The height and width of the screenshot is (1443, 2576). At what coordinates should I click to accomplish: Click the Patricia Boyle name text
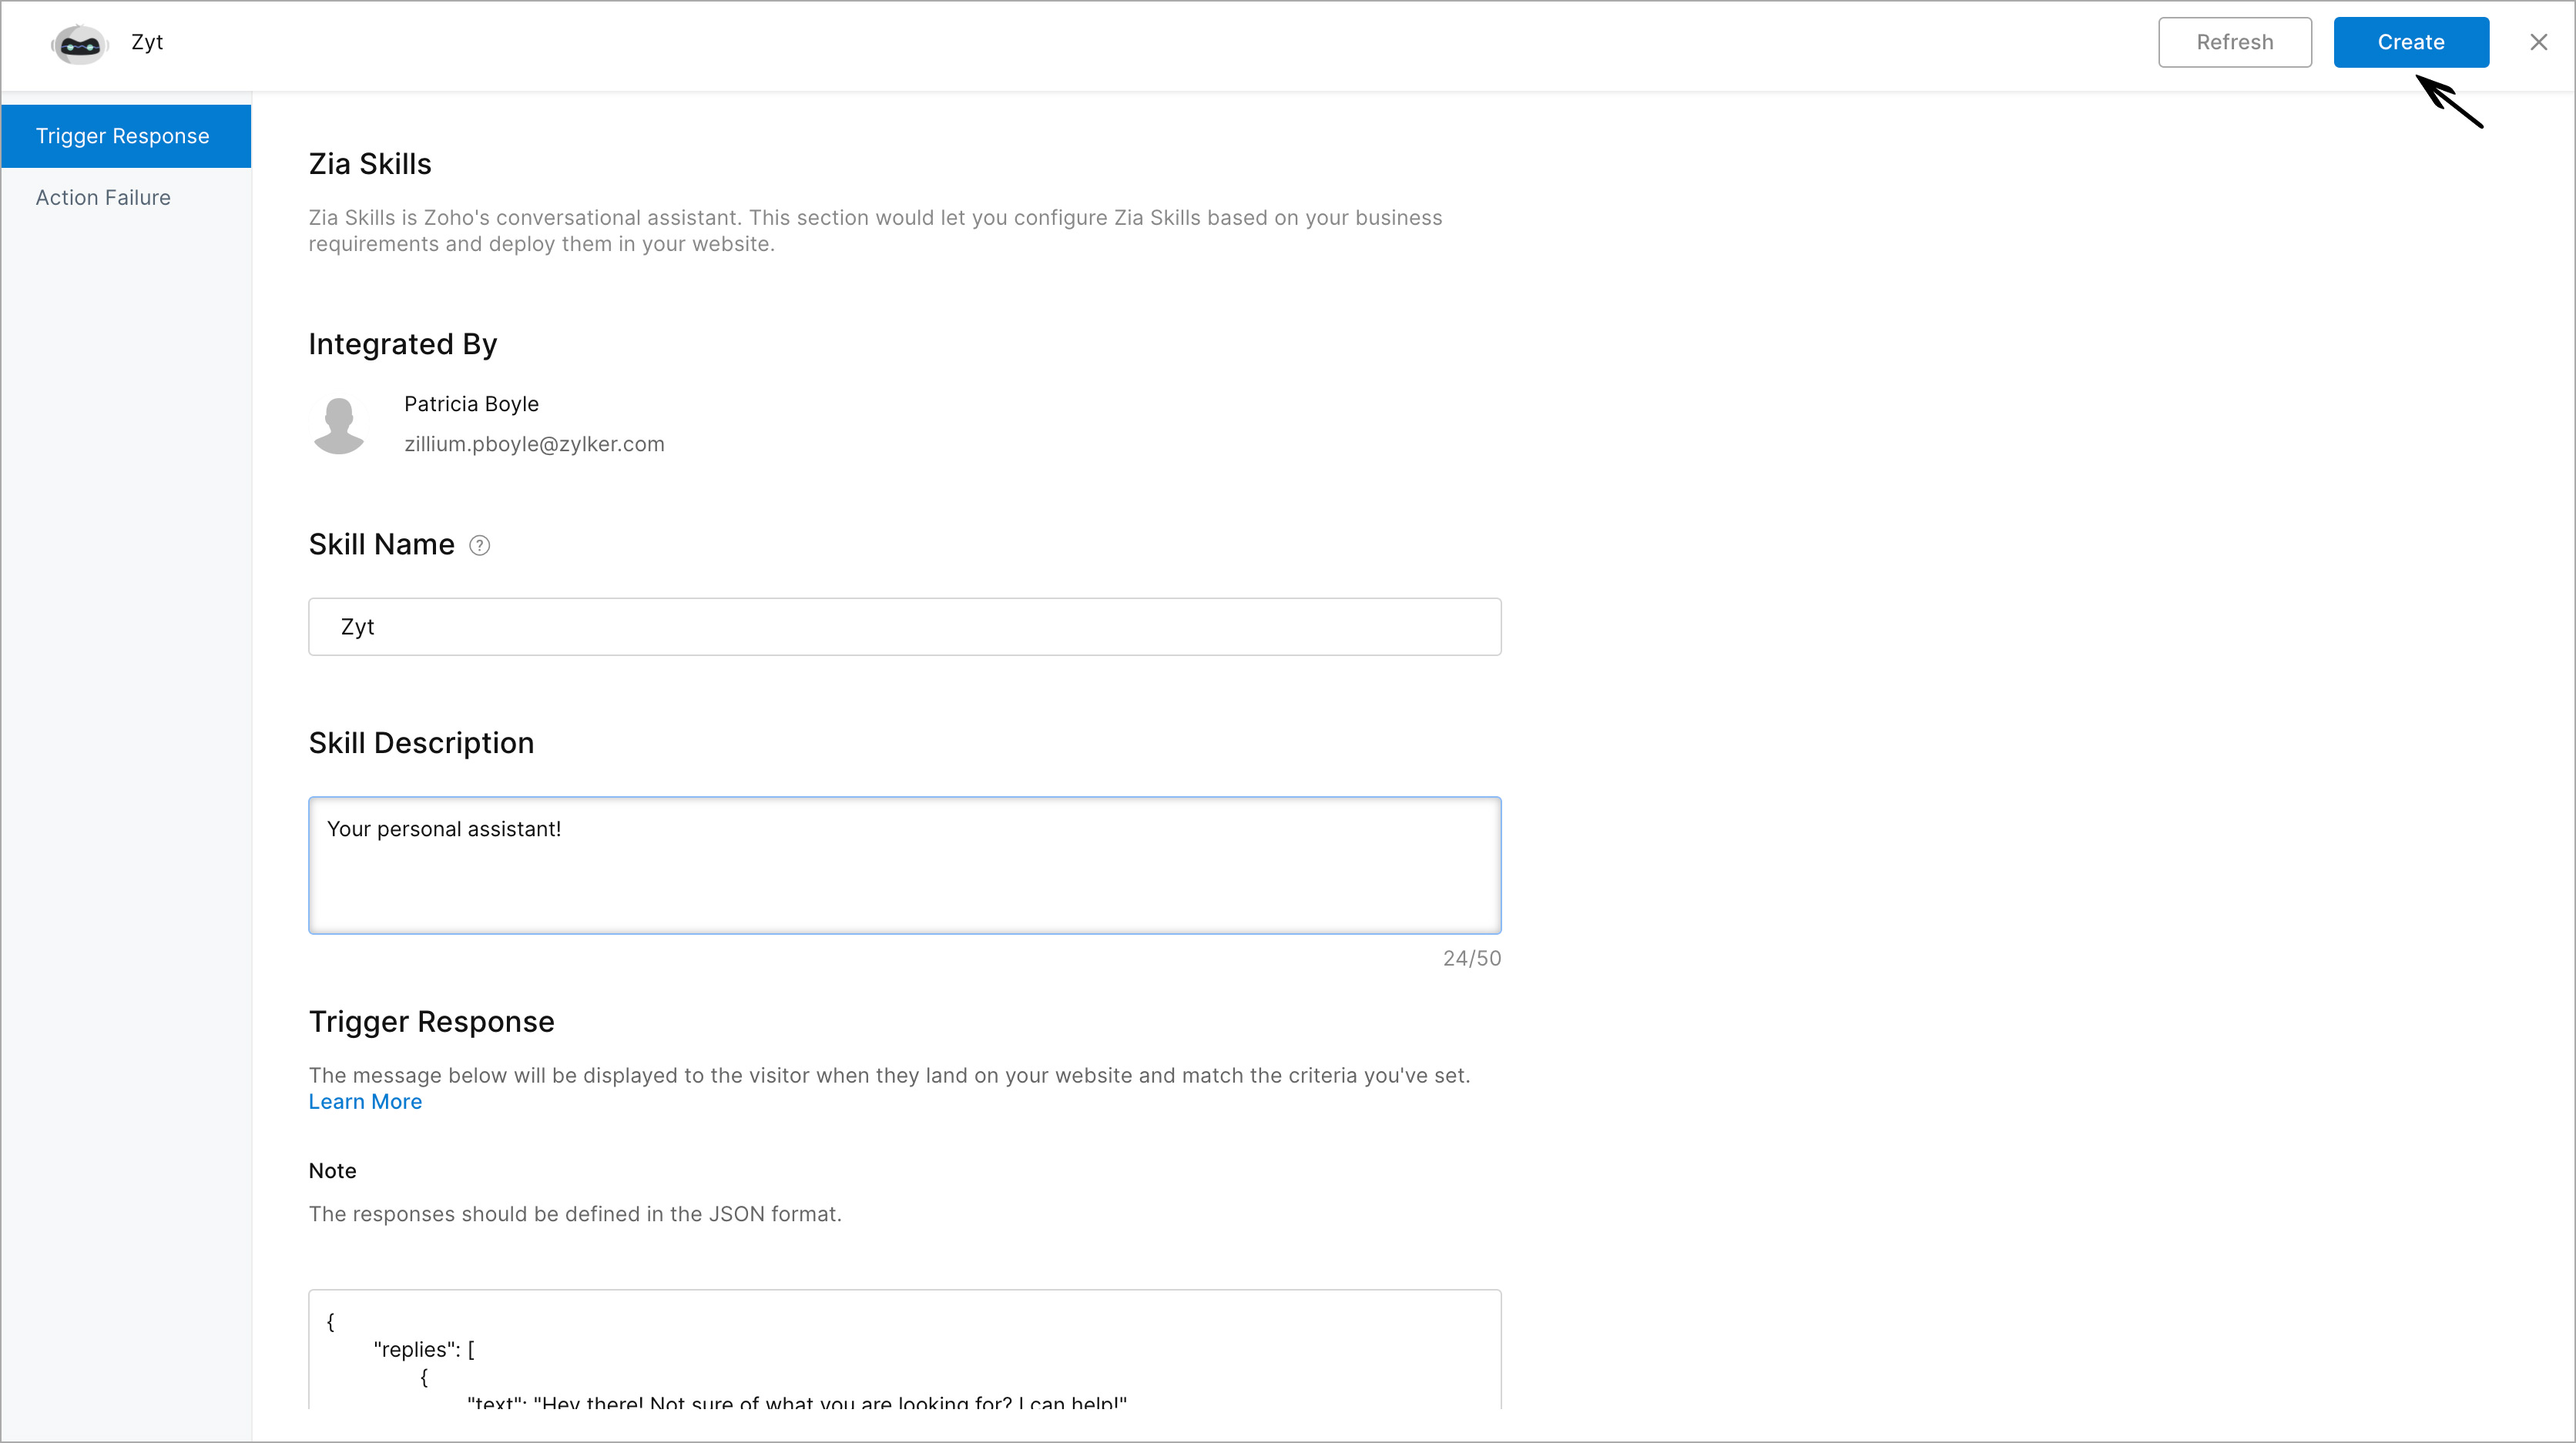471,403
